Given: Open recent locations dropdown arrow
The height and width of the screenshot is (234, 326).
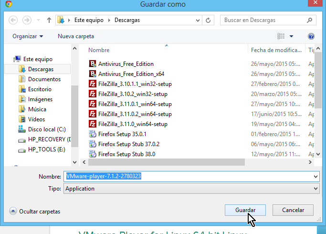Looking at the screenshot, I should click(x=38, y=20).
